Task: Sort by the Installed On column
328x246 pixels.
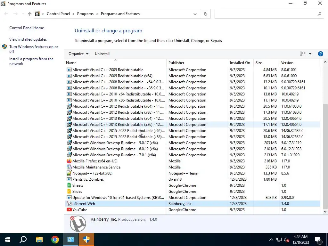Action: pyautogui.click(x=241, y=62)
